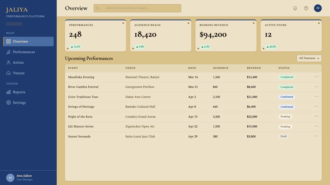Image resolution: width=330 pixels, height=185 pixels.
Task: Click the Completed status on Mandinka Evening
Action: (287, 77)
